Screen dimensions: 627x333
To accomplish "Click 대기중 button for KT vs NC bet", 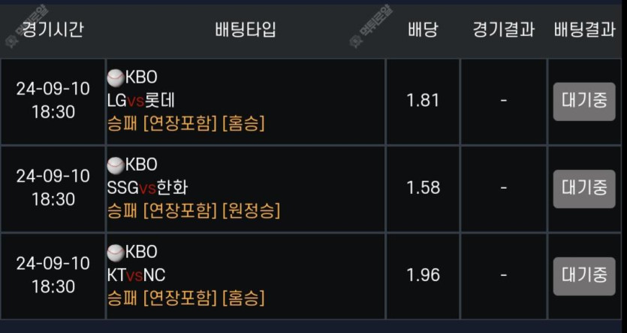I will (584, 276).
